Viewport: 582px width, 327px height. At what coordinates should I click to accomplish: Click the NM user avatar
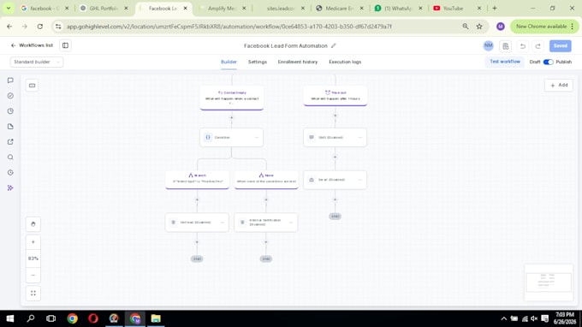(x=489, y=45)
